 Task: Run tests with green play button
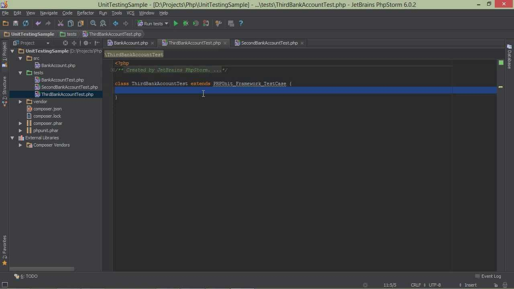tap(175, 24)
